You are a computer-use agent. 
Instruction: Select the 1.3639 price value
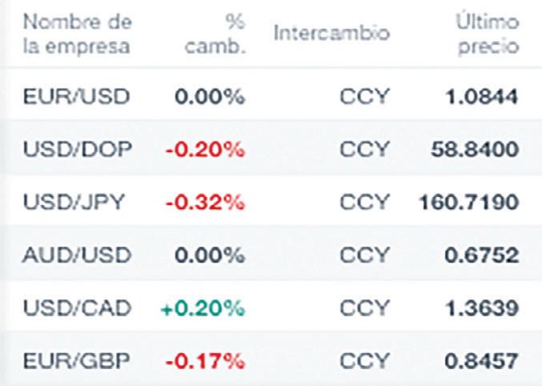point(480,308)
